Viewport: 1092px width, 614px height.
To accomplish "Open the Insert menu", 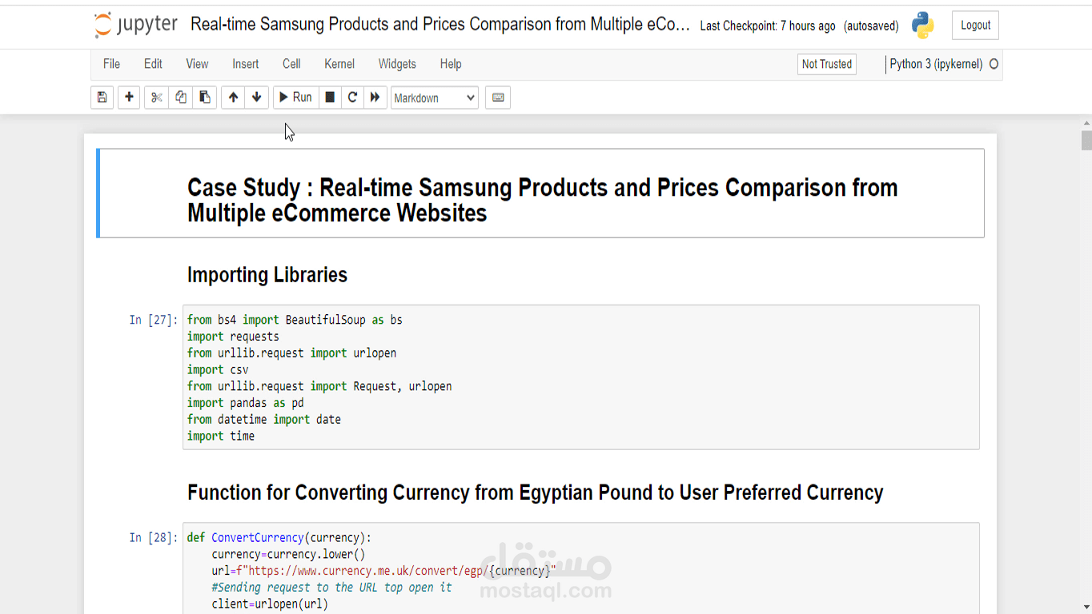I will 246,64.
